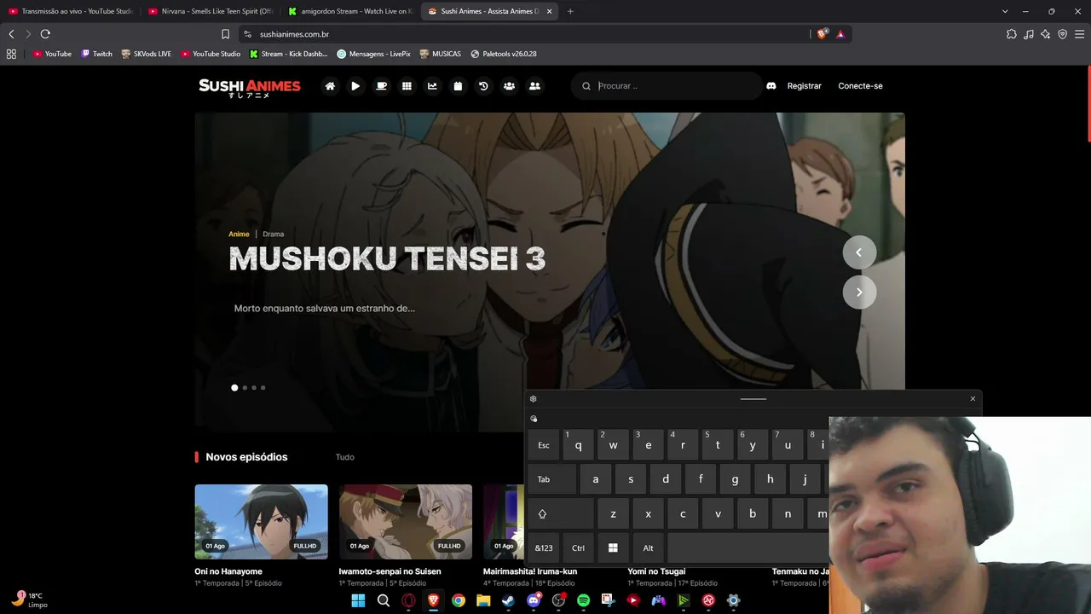Toggle Shift key on touch keyboard
Screen dimensions: 1091x614
560,514
